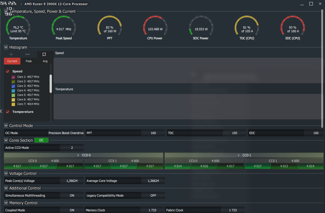Uncheck Core 6: 4017 MHz checkbox

pyautogui.click(x=13, y=100)
